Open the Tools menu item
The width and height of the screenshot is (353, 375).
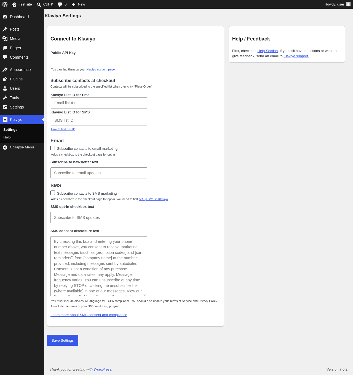[x=22, y=98]
